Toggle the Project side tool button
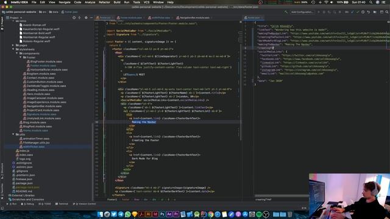Screen dimensions: 390x219 tap(2, 24)
